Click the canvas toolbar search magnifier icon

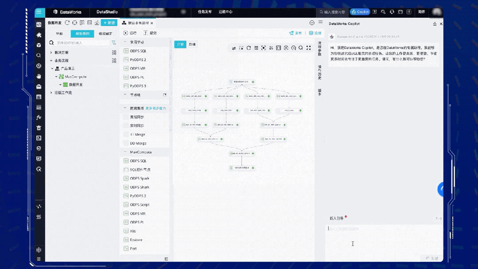tap(301, 48)
